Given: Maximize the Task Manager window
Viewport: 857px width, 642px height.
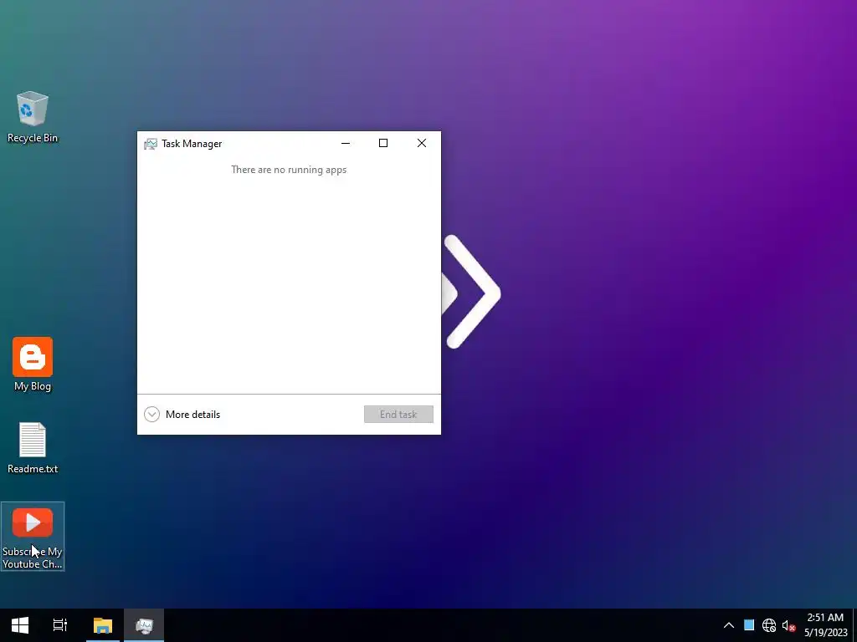Looking at the screenshot, I should 383,143.
